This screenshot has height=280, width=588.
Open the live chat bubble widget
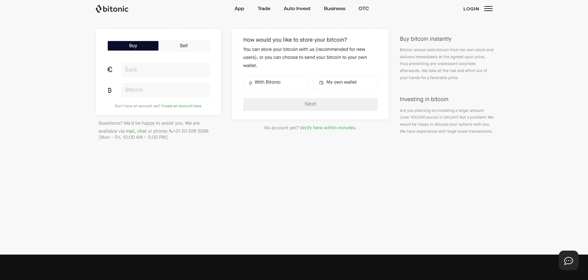(x=568, y=260)
